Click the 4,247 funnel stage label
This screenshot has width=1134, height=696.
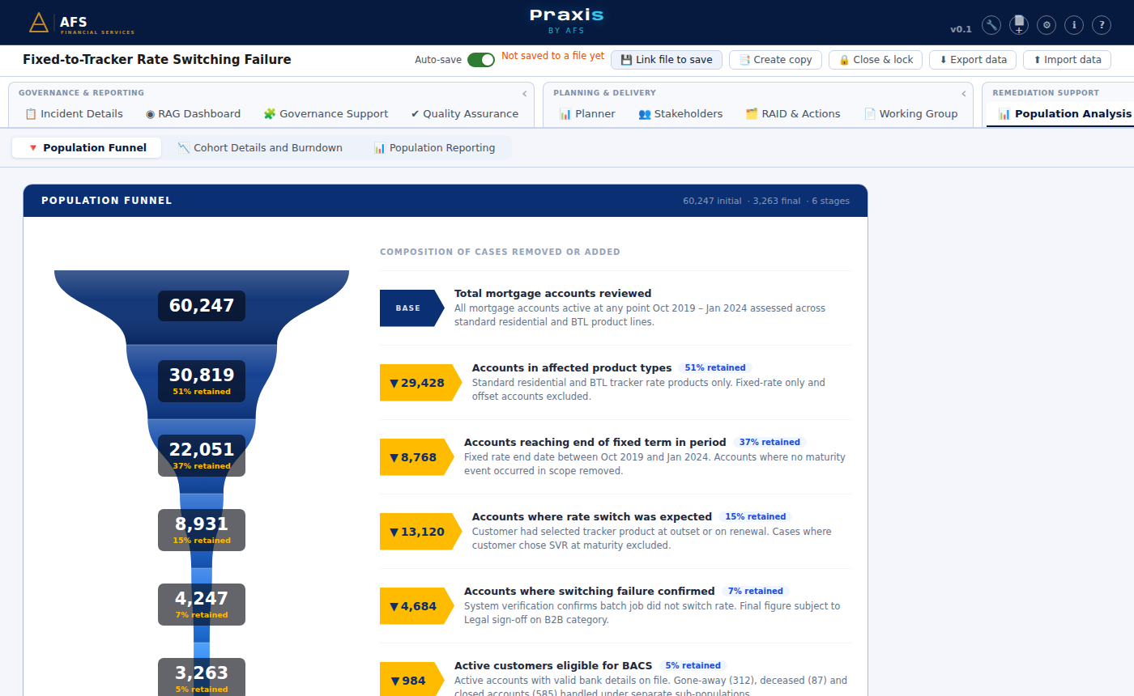tap(202, 605)
